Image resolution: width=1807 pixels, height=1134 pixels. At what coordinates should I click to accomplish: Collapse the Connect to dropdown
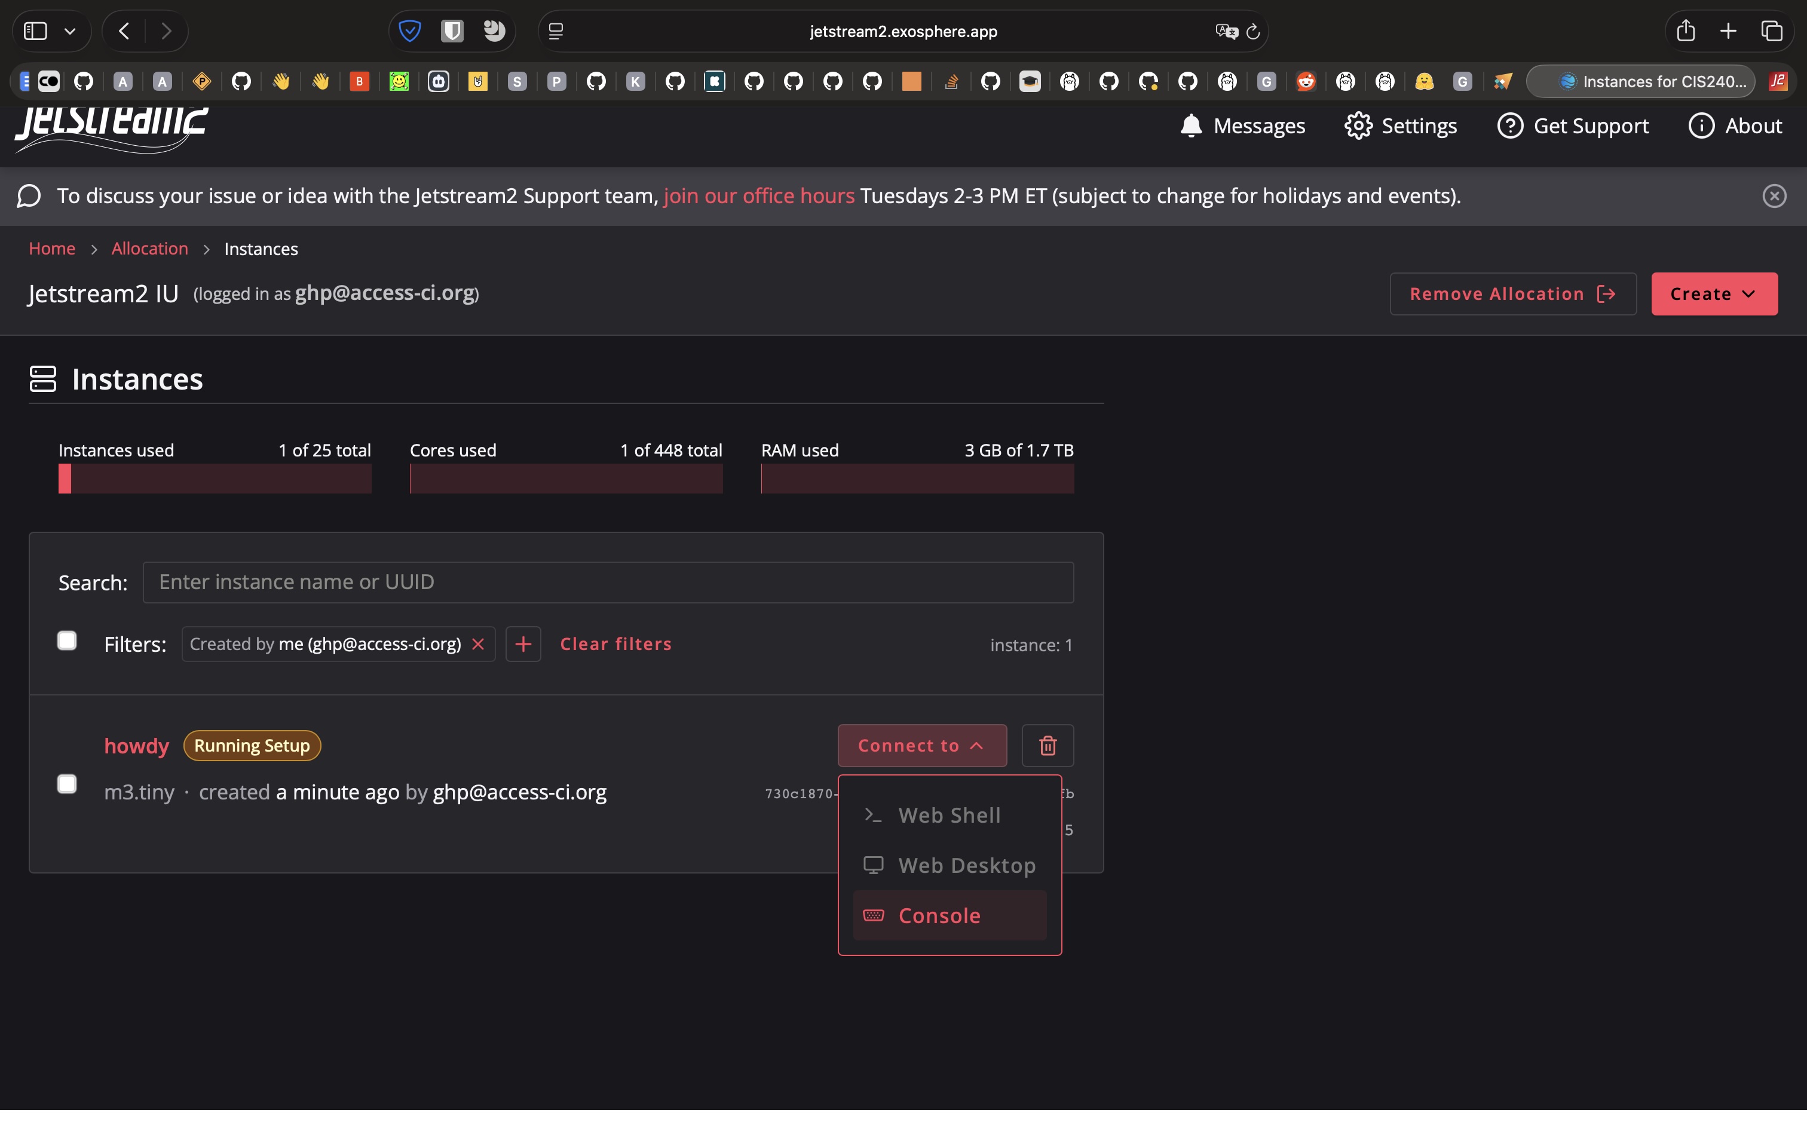click(922, 746)
